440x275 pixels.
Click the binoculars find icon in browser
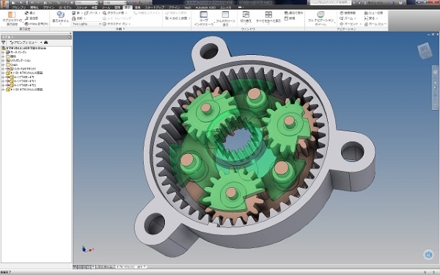pos(45,43)
